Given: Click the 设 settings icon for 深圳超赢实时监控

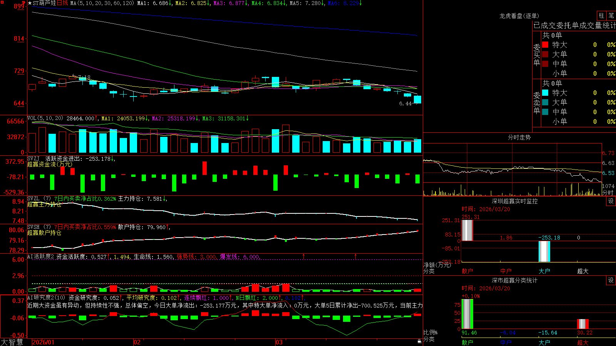Looking at the screenshot, I should pyautogui.click(x=611, y=201).
